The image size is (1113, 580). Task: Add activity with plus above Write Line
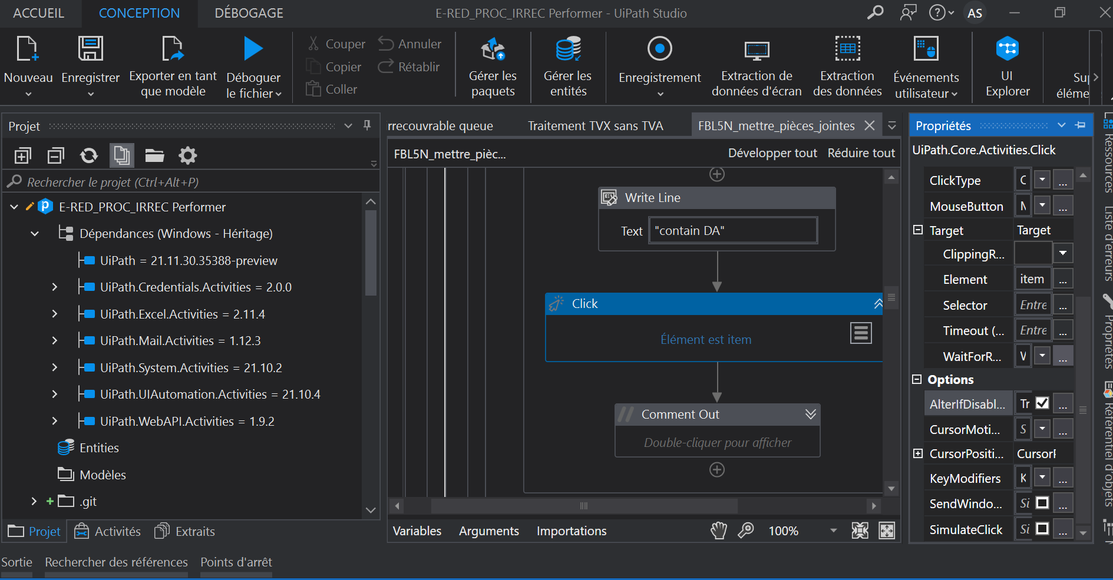pos(717,174)
